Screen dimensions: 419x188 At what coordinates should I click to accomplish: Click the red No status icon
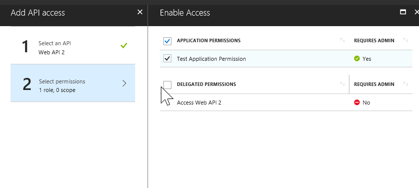click(357, 102)
